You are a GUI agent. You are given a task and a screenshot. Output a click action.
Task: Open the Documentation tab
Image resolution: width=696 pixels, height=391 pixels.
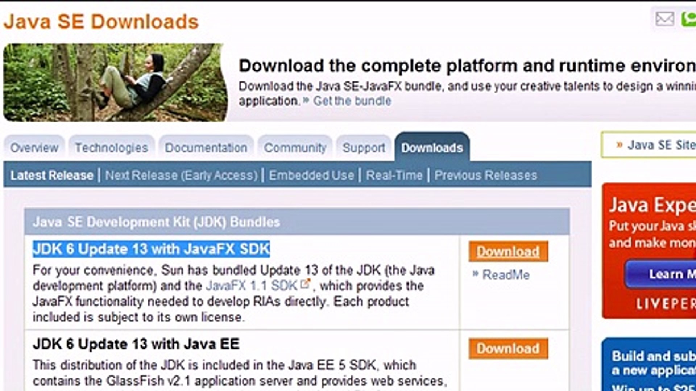206,148
